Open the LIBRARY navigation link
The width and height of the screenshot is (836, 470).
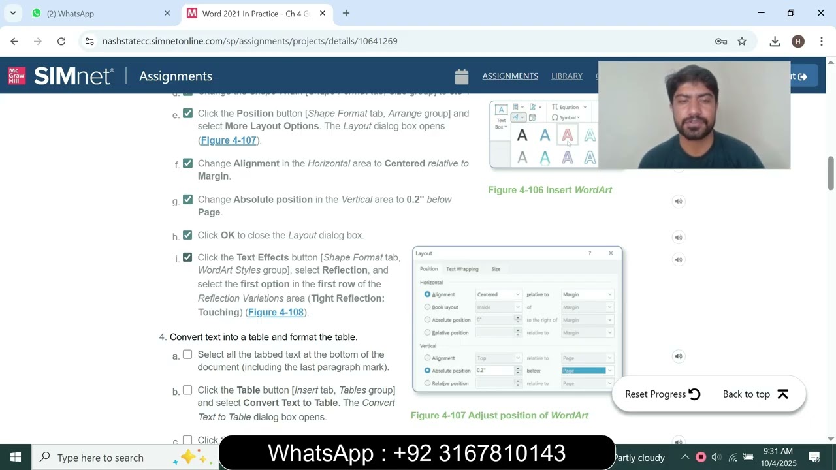(567, 76)
